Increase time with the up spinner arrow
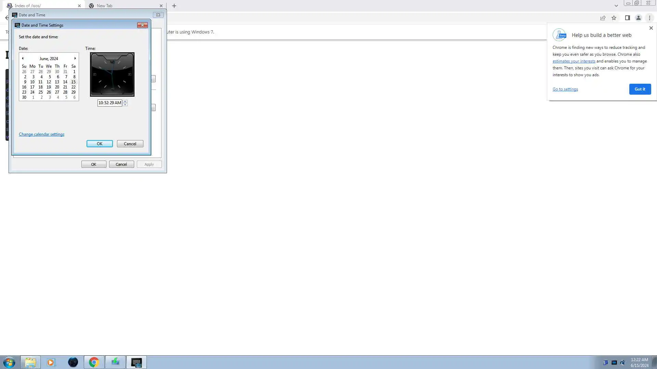The image size is (657, 369). click(125, 101)
